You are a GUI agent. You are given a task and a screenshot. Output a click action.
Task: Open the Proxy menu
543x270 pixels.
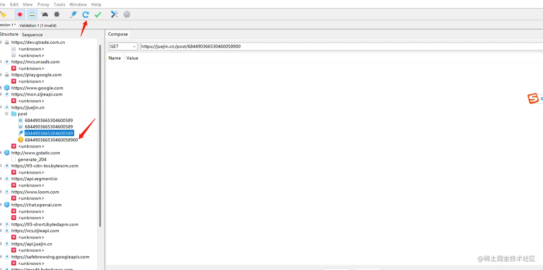43,4
